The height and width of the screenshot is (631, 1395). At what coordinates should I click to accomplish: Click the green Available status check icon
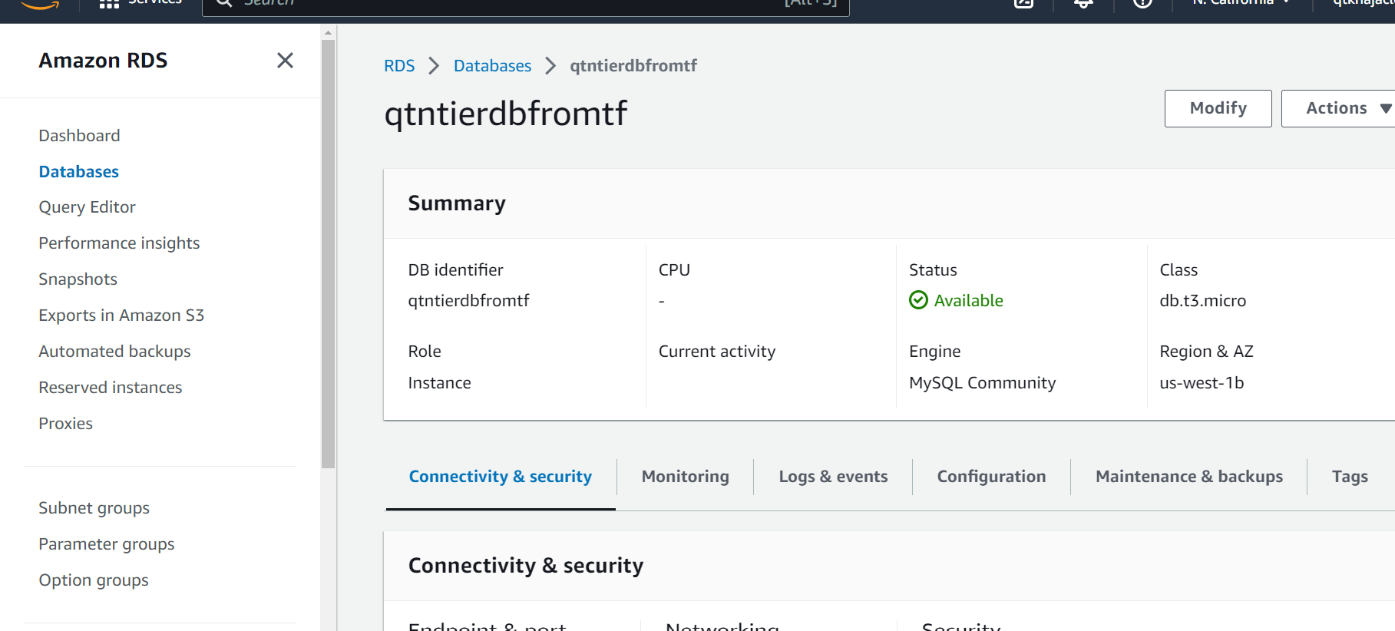[x=918, y=300]
